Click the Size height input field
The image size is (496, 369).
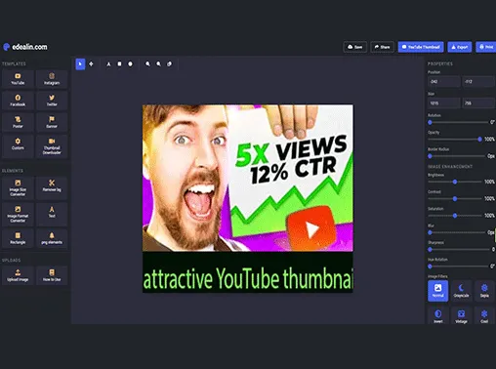478,103
